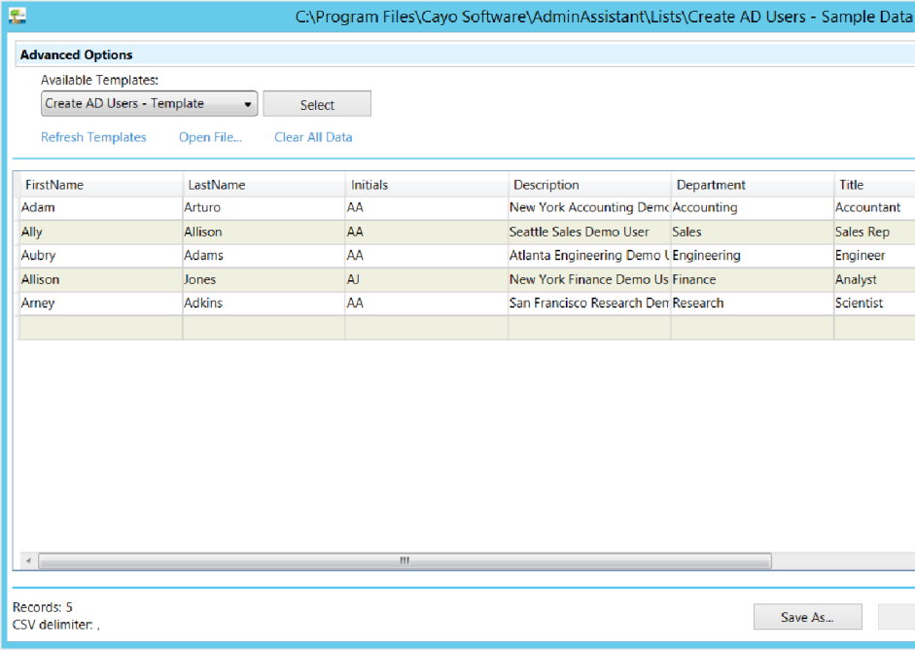Screen dimensions: 915x650
Task: Select the Aubry first name cell
Action: [x=101, y=256]
